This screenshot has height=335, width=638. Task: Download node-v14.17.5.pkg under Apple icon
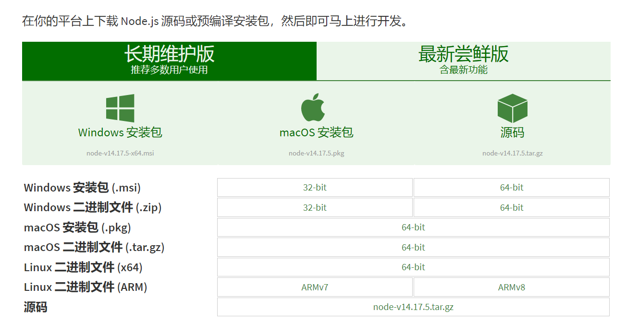[x=317, y=153]
